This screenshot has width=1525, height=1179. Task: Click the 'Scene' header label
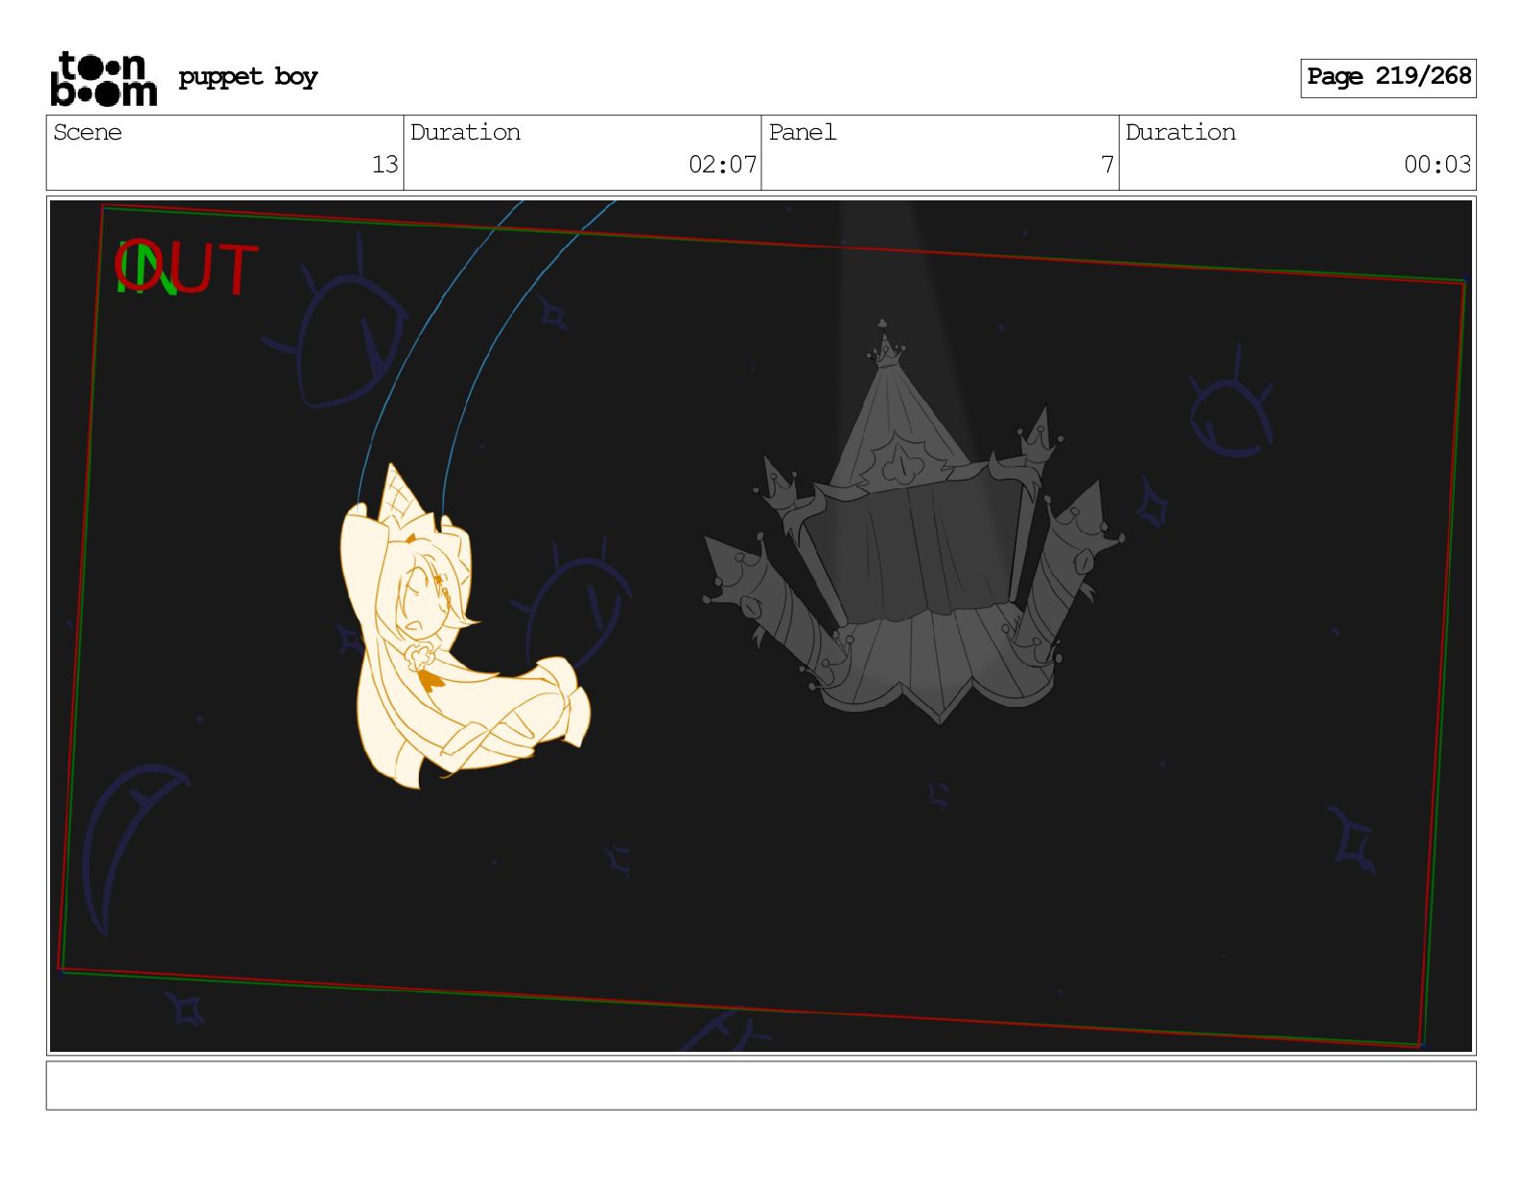(x=88, y=132)
